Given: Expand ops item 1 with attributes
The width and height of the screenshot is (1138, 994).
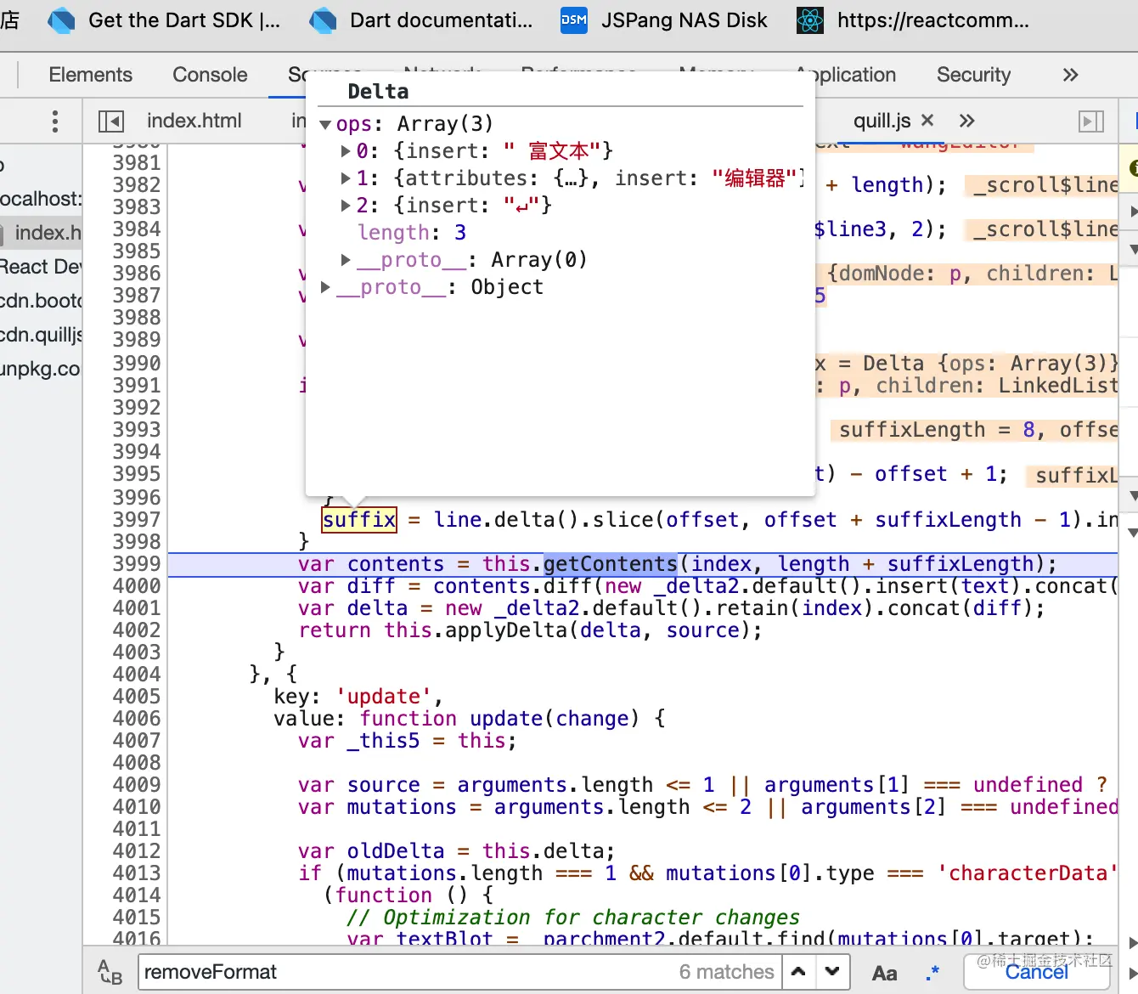Looking at the screenshot, I should pyautogui.click(x=346, y=178).
